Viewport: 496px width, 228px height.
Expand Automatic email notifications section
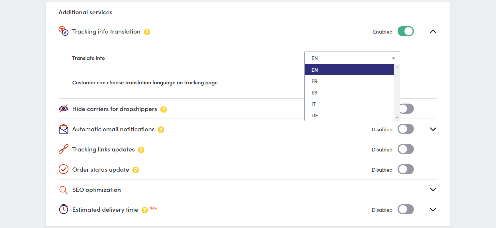click(x=433, y=129)
